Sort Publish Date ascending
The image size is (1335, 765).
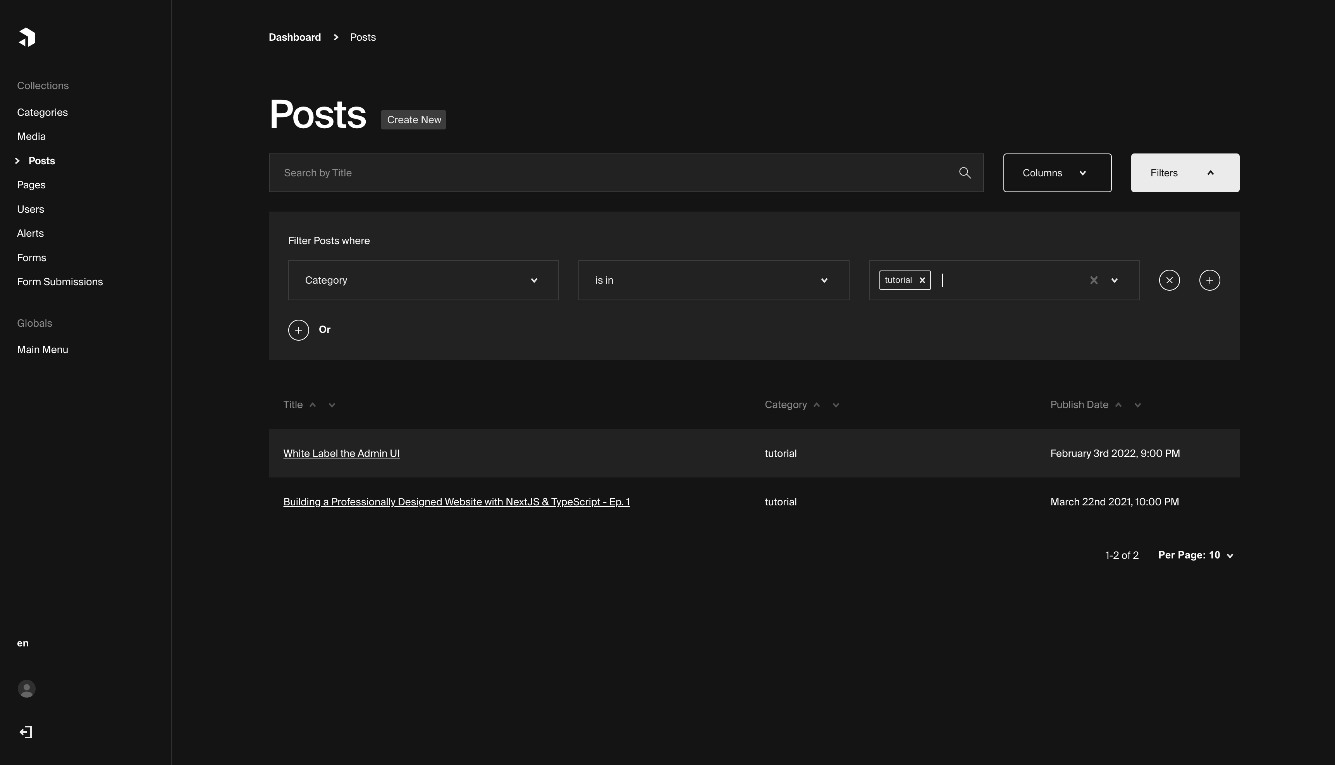pyautogui.click(x=1118, y=405)
